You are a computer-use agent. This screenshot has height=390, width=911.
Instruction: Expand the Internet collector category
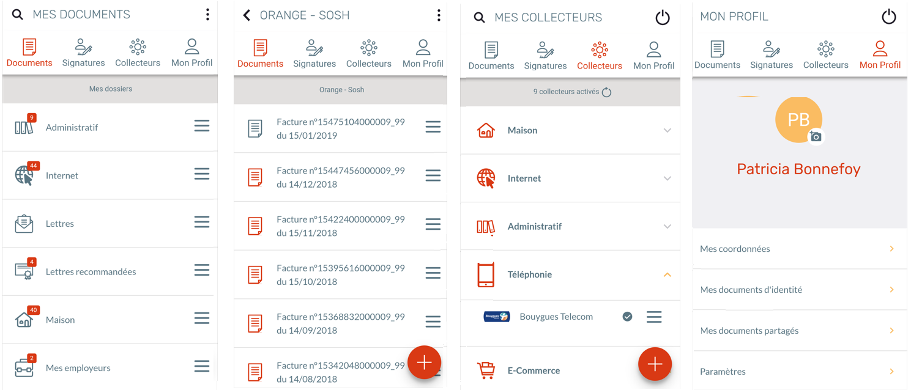pyautogui.click(x=667, y=178)
